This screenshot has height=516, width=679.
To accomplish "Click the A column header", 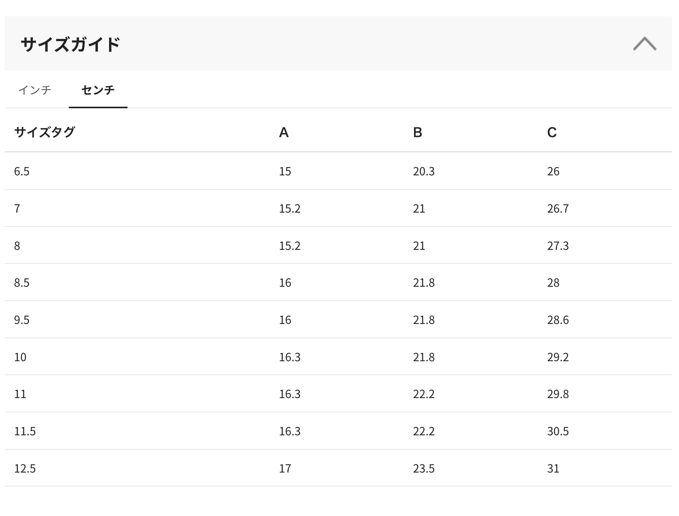I will click(284, 133).
